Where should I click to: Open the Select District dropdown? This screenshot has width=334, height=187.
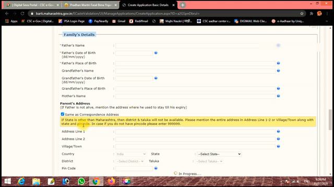[x=130, y=161]
